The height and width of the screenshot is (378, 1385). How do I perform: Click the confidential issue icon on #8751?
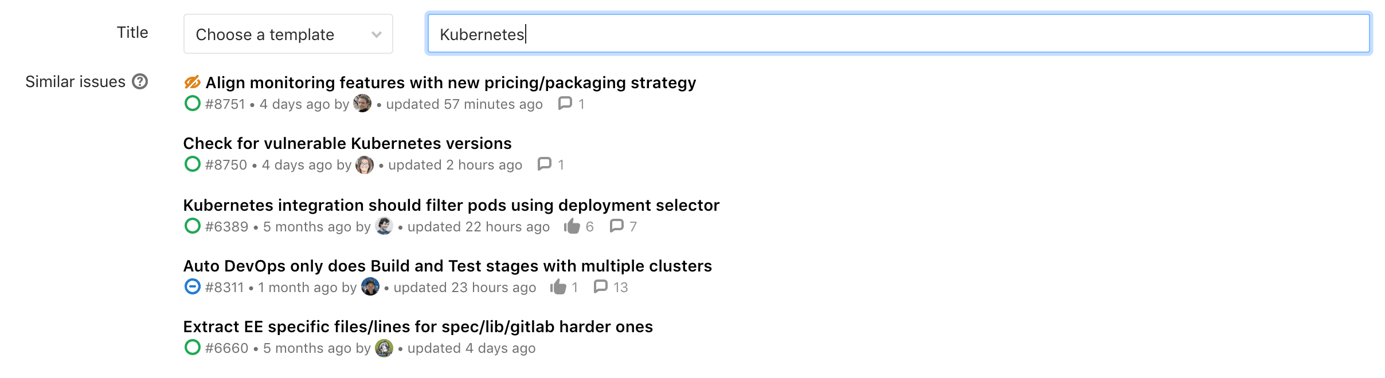[192, 82]
